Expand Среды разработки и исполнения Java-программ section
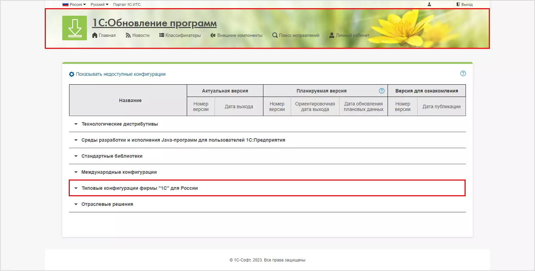This screenshot has height=271, width=535. click(267, 140)
